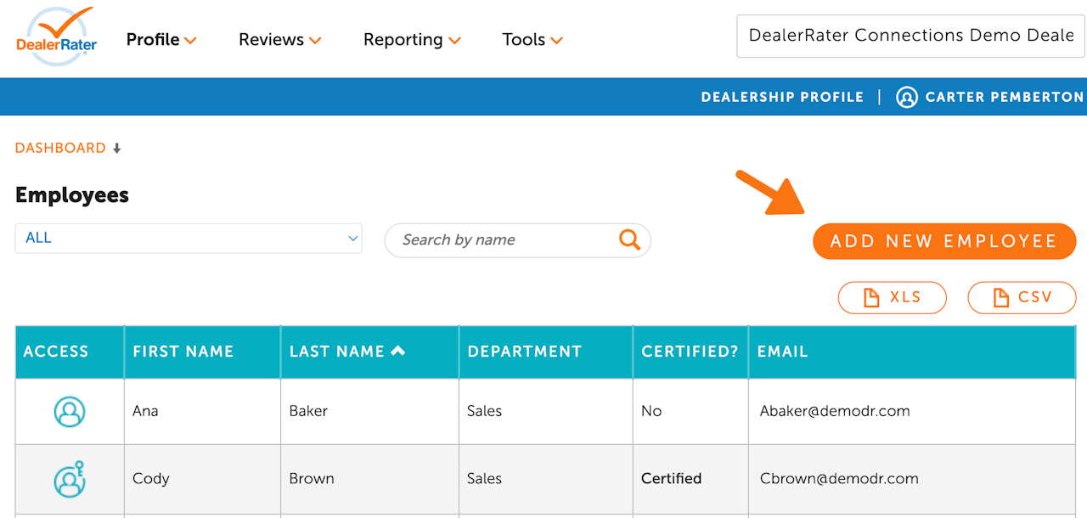Go to the Dealership Profile link

[x=782, y=97]
